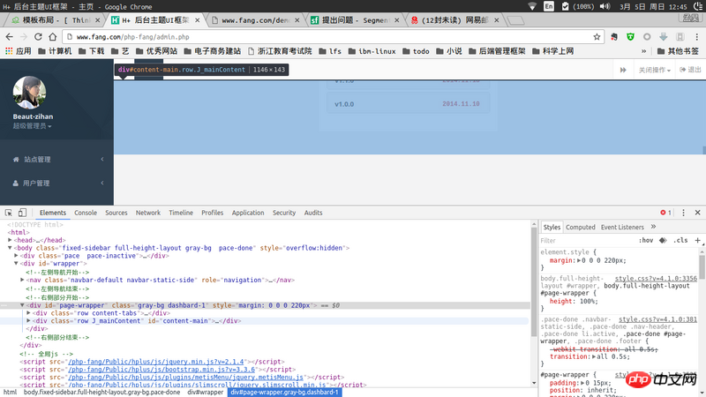Image resolution: width=706 pixels, height=397 pixels.
Task: Open the Event Listeners tab
Action: pyautogui.click(x=622, y=228)
